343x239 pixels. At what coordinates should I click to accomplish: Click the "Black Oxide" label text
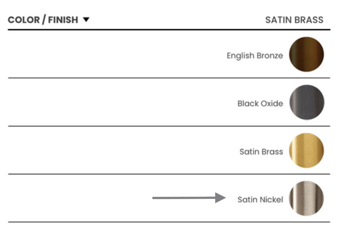tap(260, 103)
